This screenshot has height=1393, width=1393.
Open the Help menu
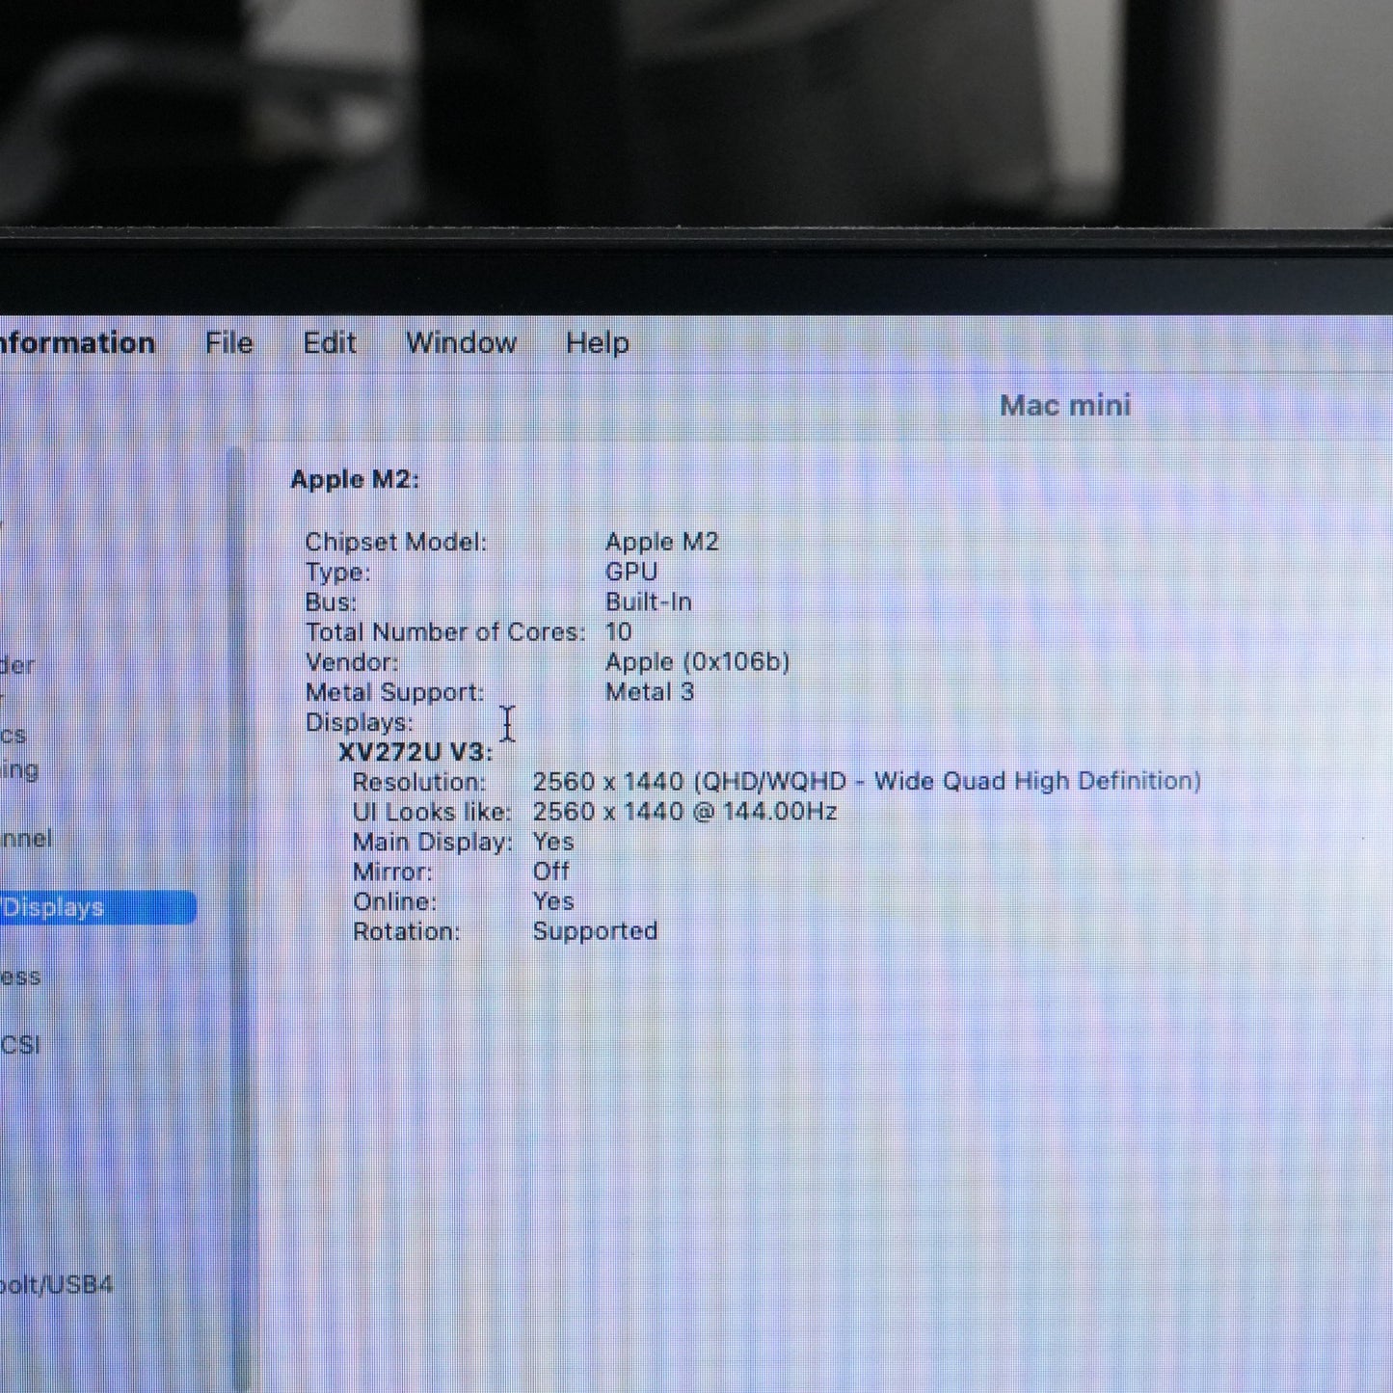point(597,344)
